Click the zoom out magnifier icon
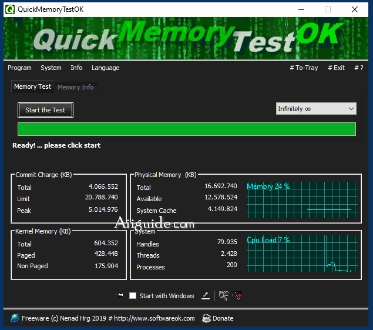The height and width of the screenshot is (330, 373). [x=223, y=295]
